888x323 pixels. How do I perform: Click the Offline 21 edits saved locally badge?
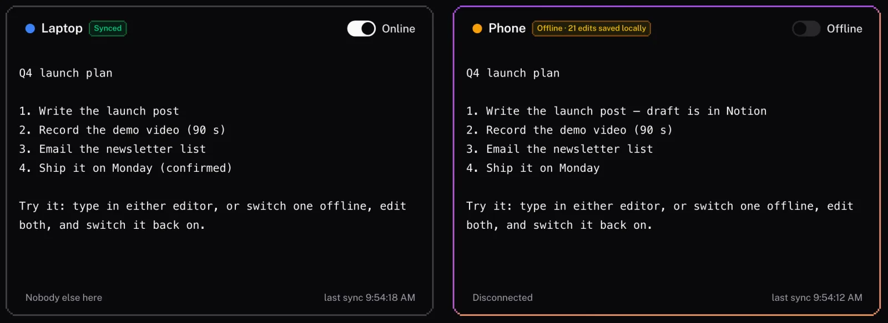[591, 28]
